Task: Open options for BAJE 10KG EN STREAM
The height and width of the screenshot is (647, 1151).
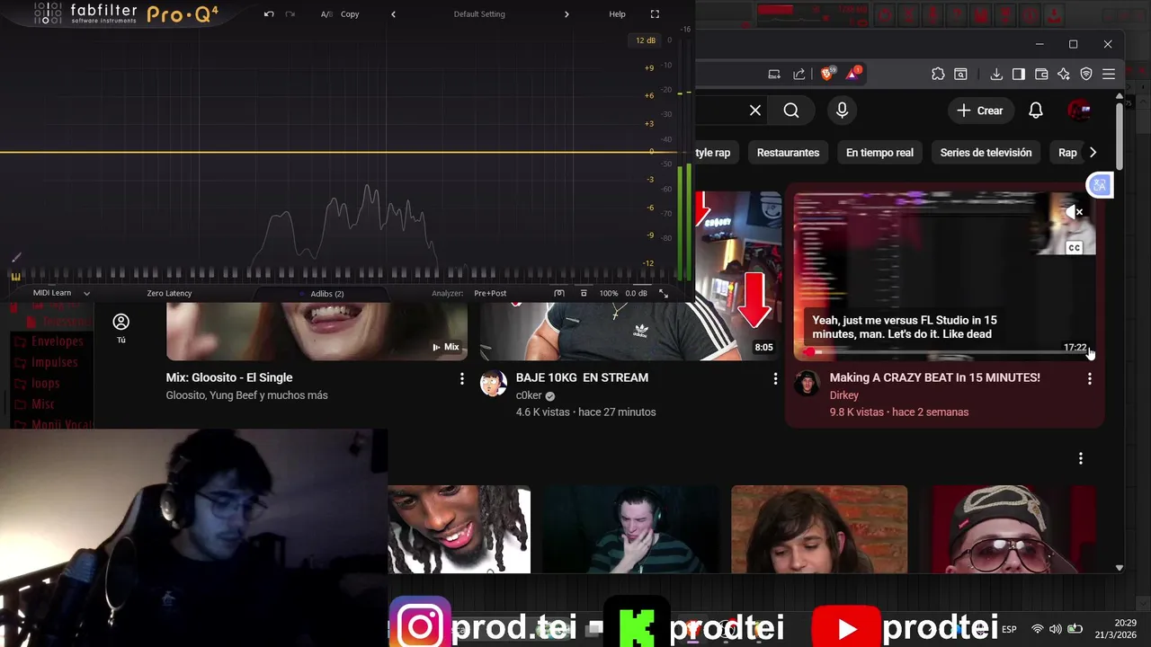Action: point(775,379)
